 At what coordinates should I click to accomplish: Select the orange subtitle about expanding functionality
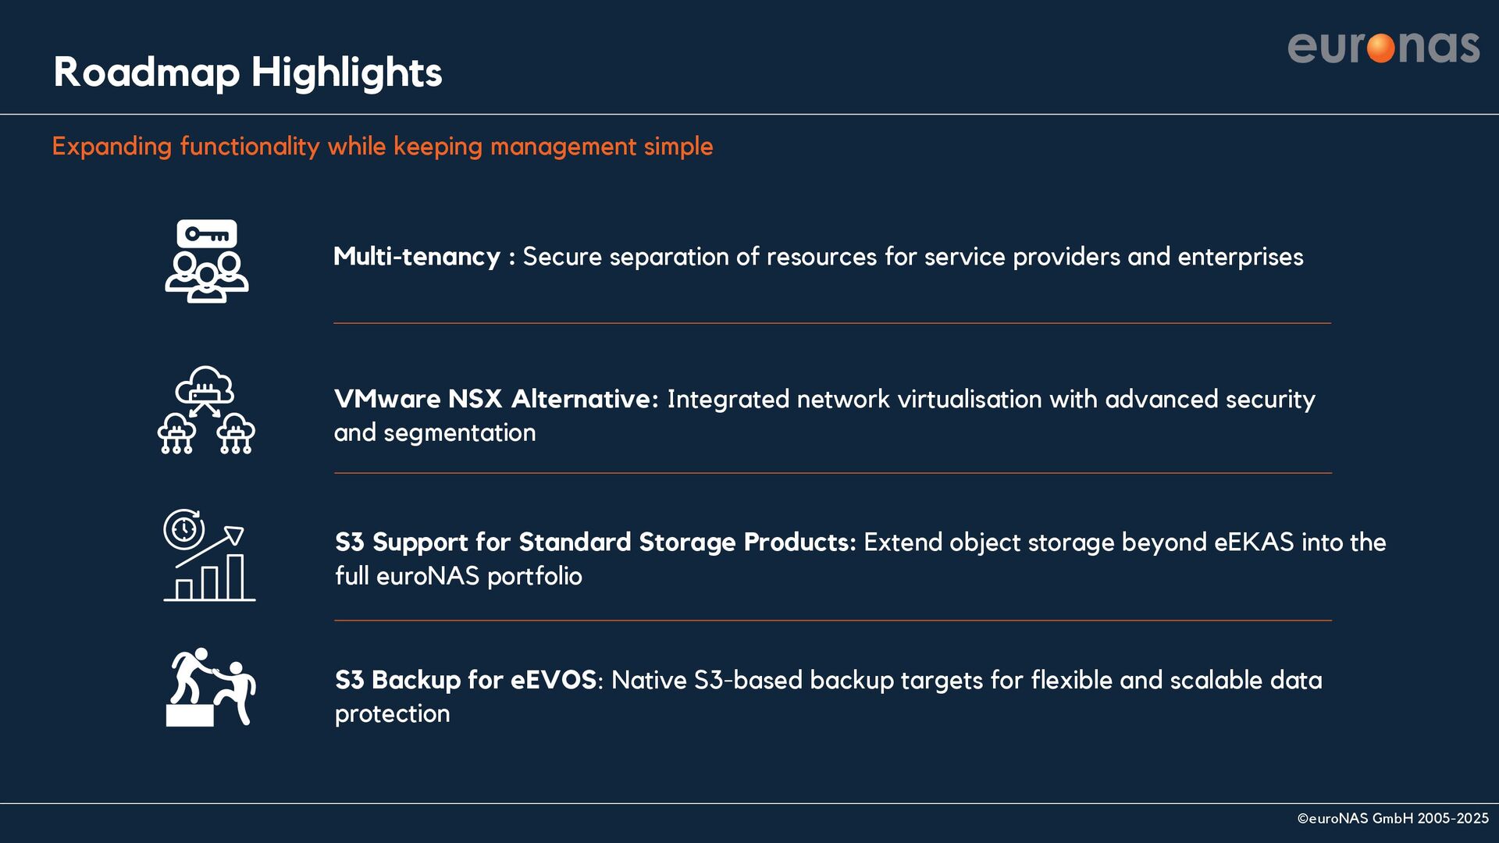[x=383, y=147]
